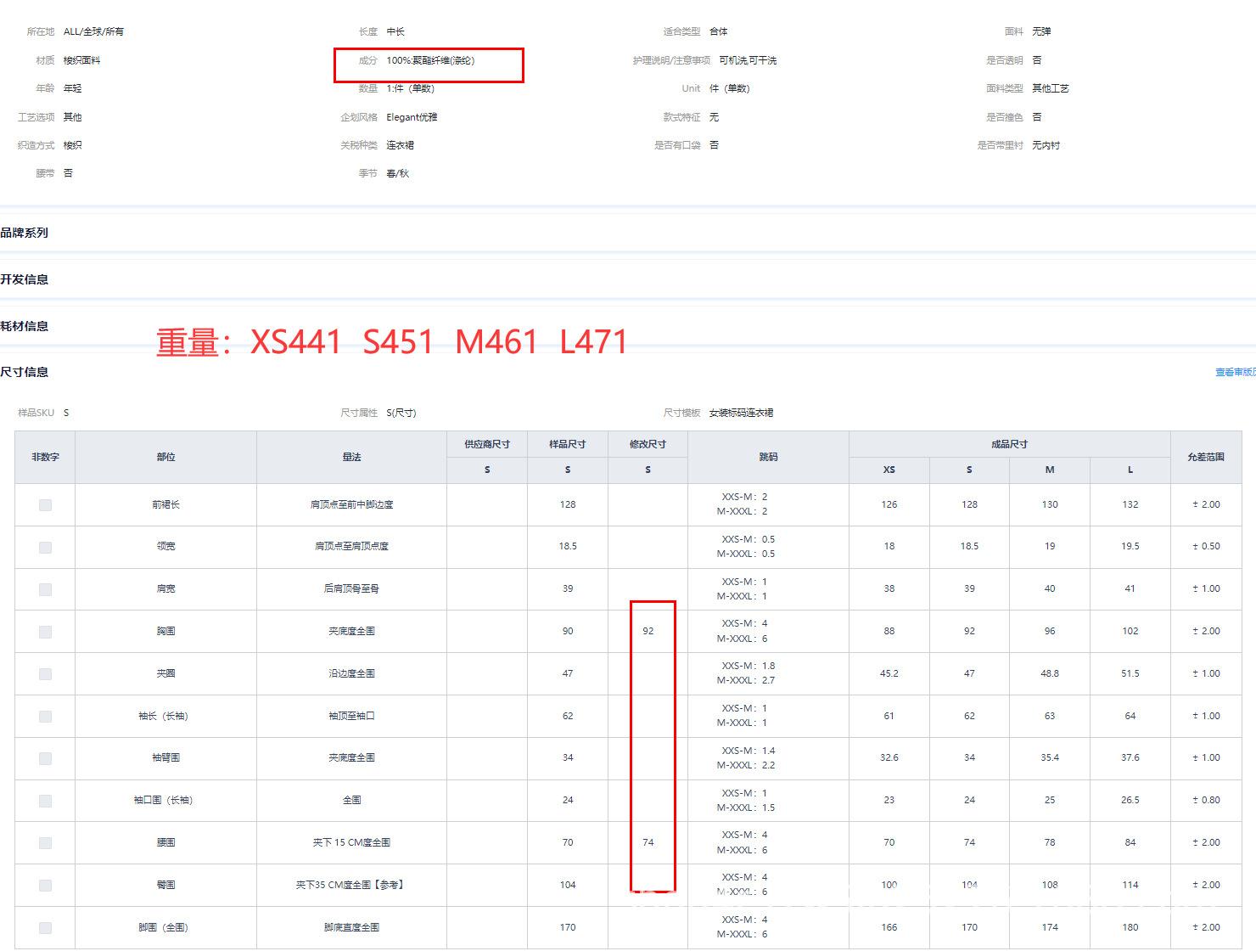Image resolution: width=1256 pixels, height=951 pixels.
Task: Select the 袖长（长袖） row checkbox
Action: point(45,717)
